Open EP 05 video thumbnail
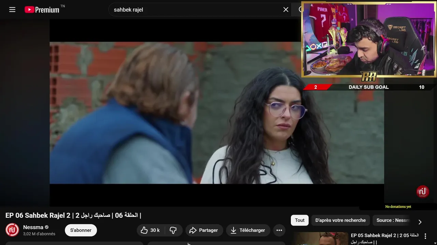 [x=320, y=239]
